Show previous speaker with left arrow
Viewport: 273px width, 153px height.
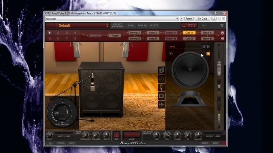point(203,47)
